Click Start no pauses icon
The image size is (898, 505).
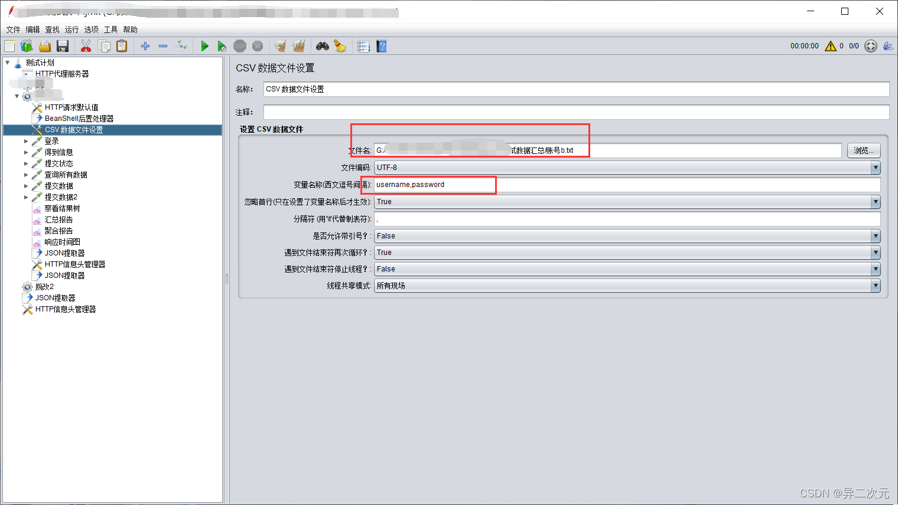click(222, 46)
